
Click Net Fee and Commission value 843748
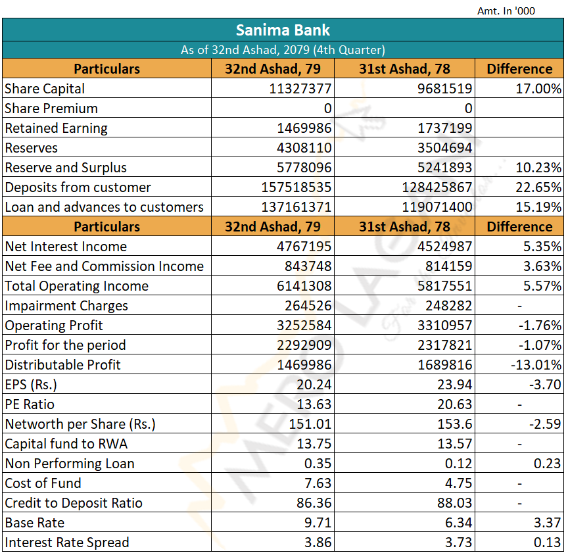pos(308,266)
